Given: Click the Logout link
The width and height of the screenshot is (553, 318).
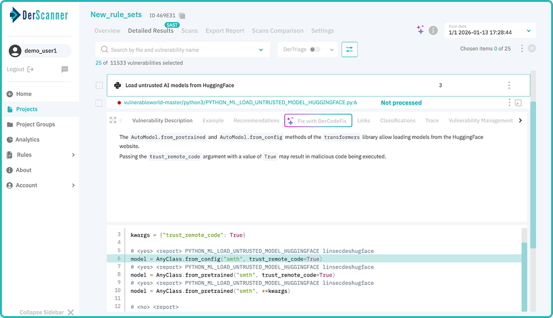Looking at the screenshot, I should pos(16,69).
